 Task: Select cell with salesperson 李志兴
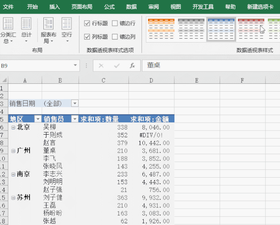pos(60,174)
